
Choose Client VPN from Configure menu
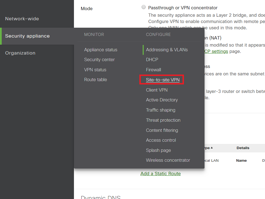pyautogui.click(x=157, y=90)
